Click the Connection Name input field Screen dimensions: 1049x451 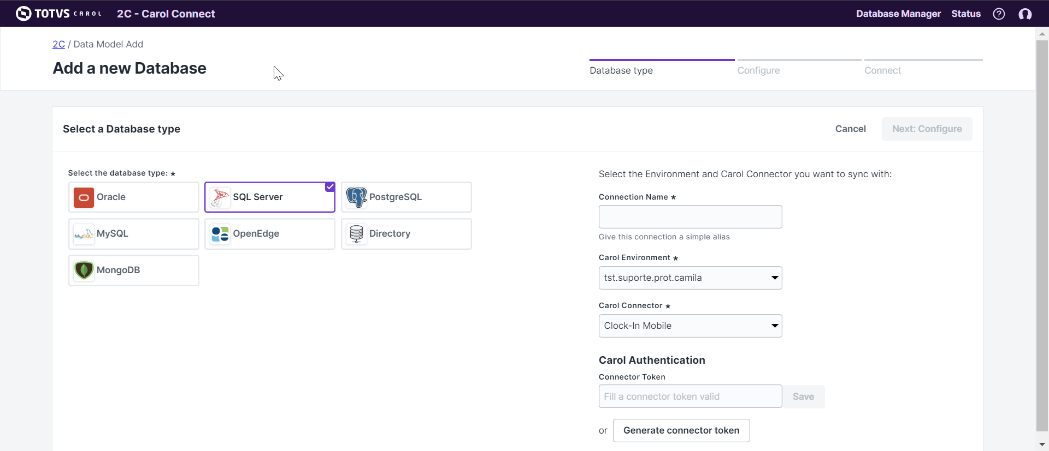(x=690, y=217)
